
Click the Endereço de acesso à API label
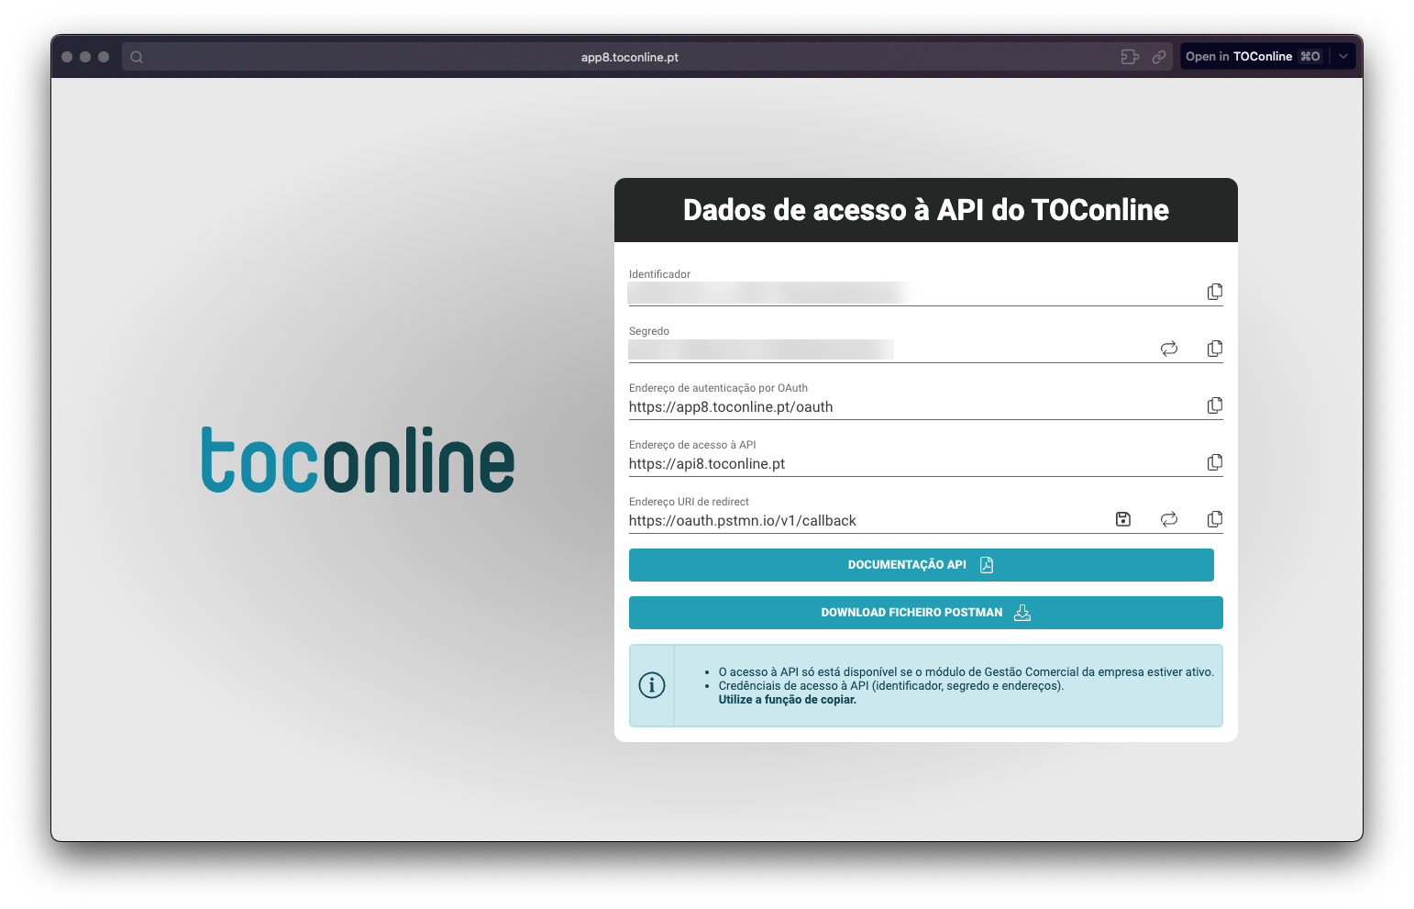tap(692, 445)
